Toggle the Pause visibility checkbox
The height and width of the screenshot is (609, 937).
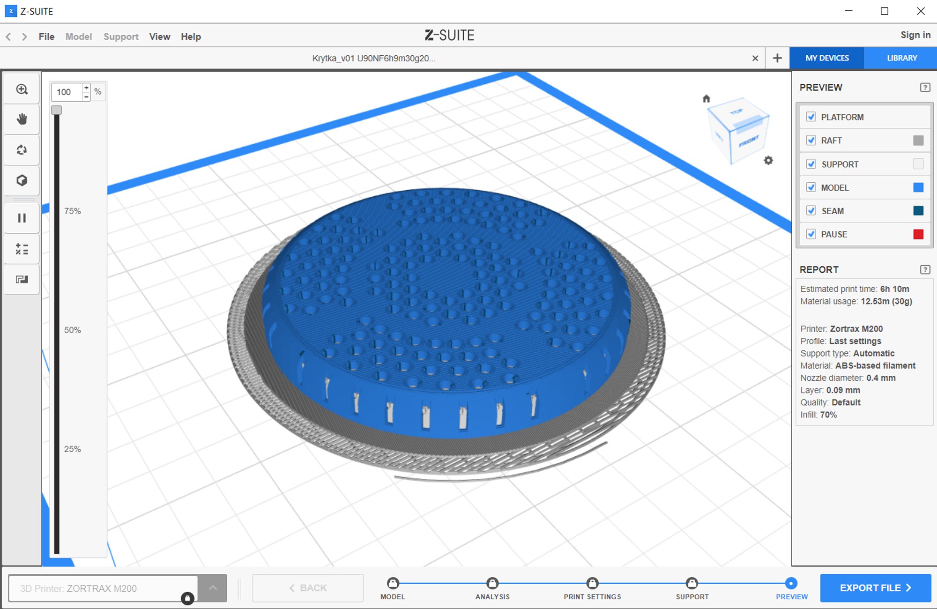point(811,234)
